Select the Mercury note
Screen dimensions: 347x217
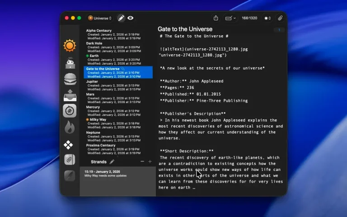click(118, 111)
